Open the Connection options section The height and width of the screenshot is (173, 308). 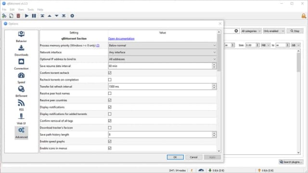click(21, 64)
